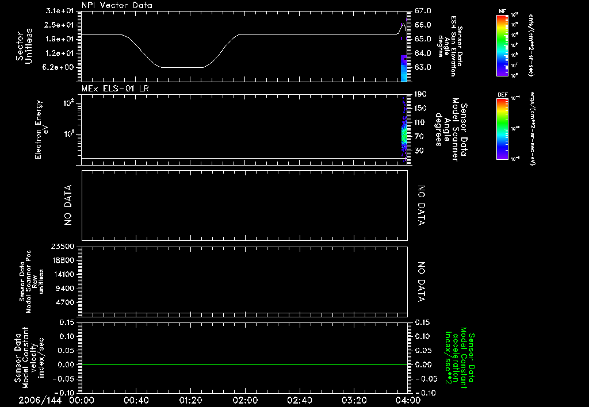589x407 pixels.
Task: Click the right NO DATA label of third panel
Action: point(422,205)
